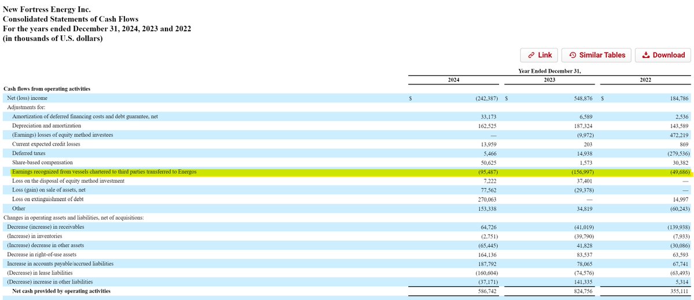Click credit losses value 13,959
694x300 pixels.
click(x=489, y=144)
